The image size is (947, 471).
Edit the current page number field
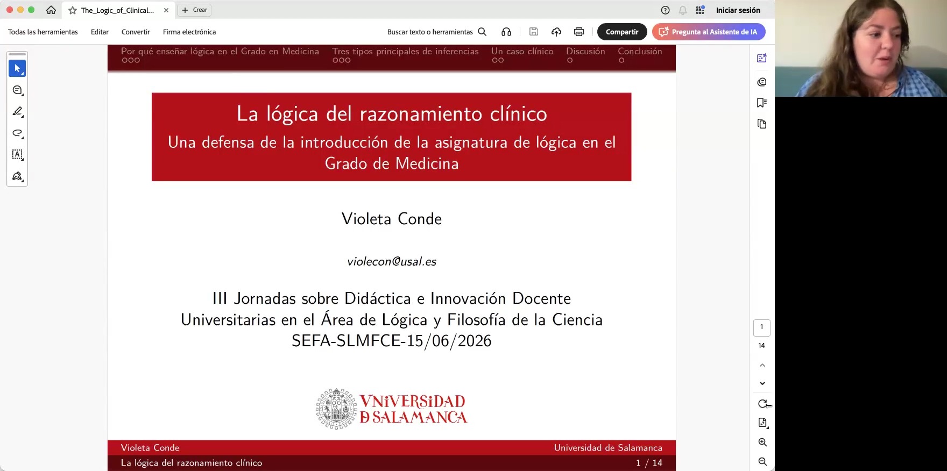click(762, 327)
